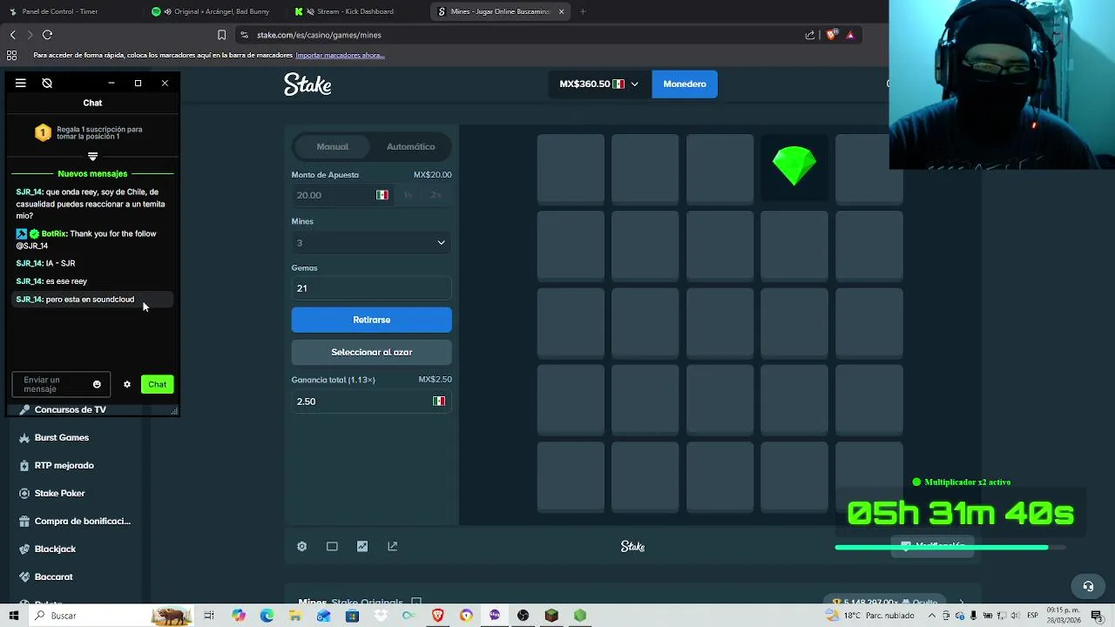Switch to Stream - Kick Dashboard tab

pos(355,11)
